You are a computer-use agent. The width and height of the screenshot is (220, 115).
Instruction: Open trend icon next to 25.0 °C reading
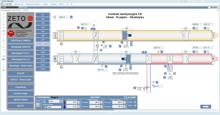pos(205,28)
